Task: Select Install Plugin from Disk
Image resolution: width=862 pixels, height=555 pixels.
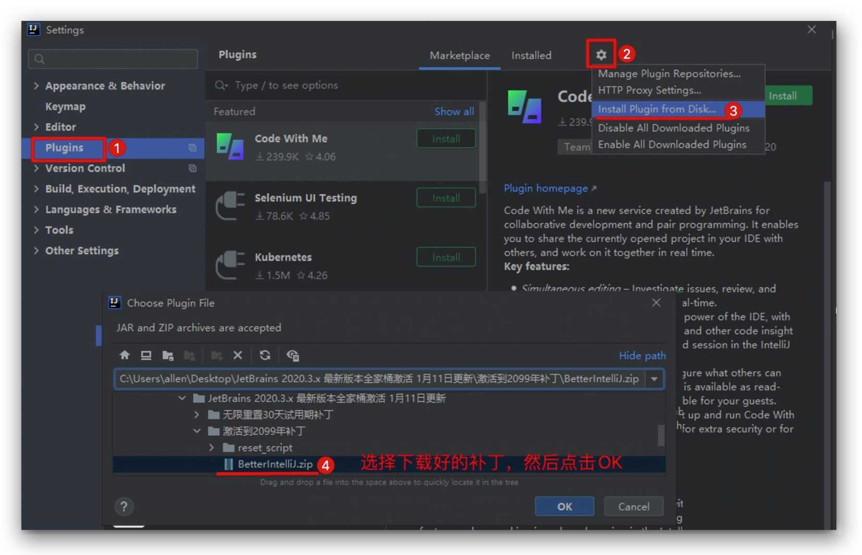Action: 678,109
